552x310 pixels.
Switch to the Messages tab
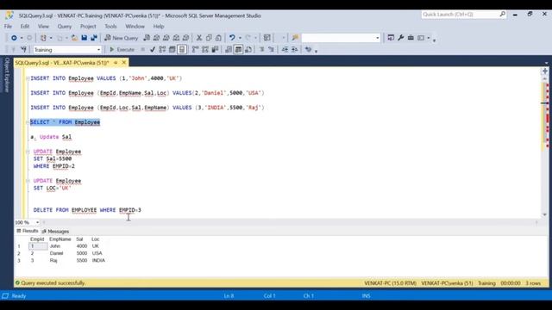[55, 232]
